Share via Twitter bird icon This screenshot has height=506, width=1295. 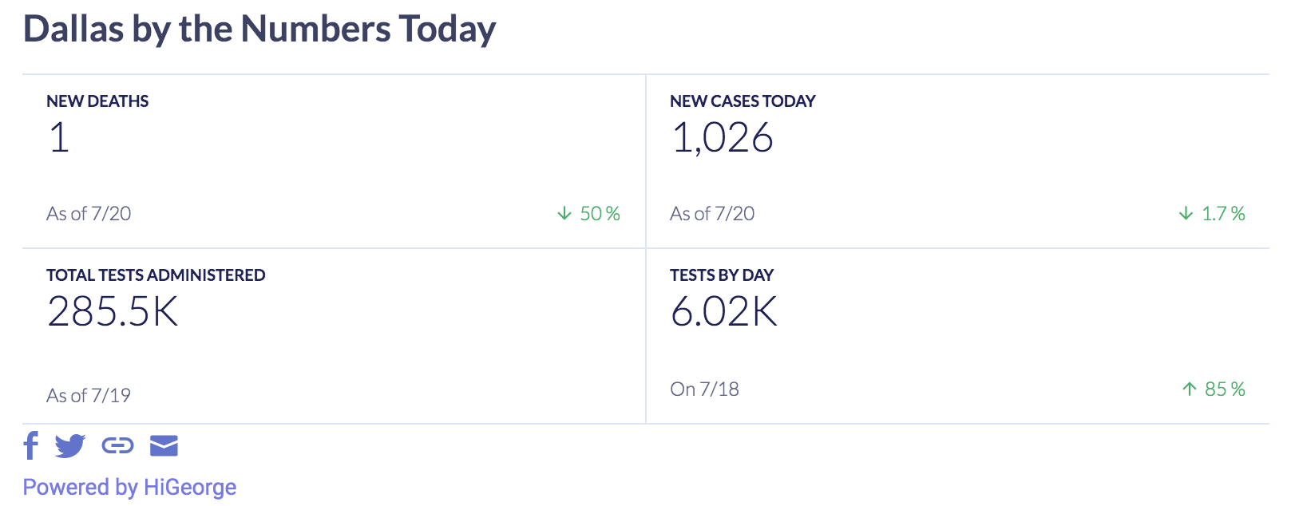(70, 445)
